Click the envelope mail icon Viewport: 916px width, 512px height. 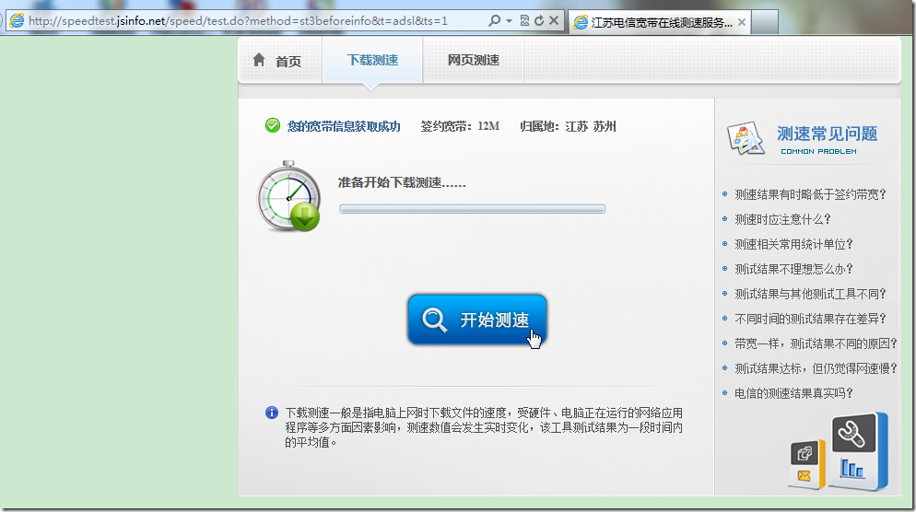point(804,476)
